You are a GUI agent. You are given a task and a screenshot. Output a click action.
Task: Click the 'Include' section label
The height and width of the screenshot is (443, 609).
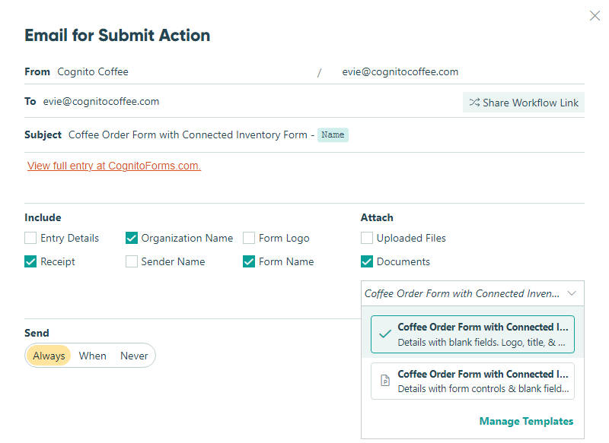click(x=43, y=217)
